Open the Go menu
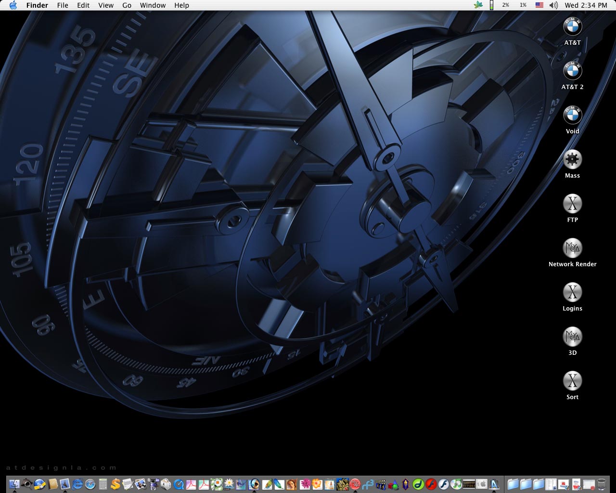Screen dimensions: 616x493 click(127, 5)
